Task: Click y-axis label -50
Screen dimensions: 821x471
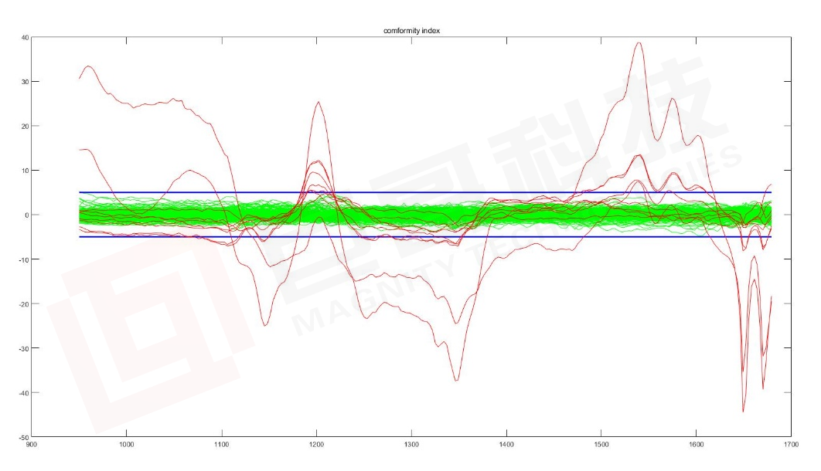Action: point(24,437)
